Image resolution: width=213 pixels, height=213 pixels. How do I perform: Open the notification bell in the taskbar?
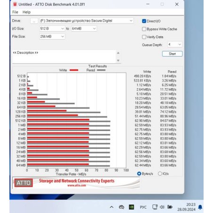coord(200,207)
